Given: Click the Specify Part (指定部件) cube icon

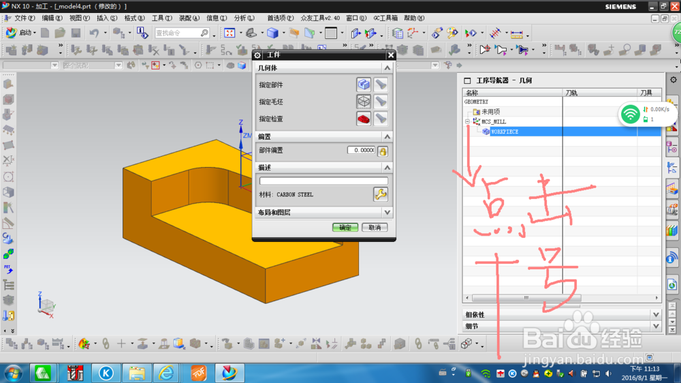Looking at the screenshot, I should tap(364, 85).
